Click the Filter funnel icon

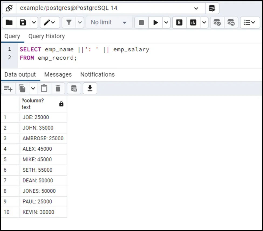[69, 23]
